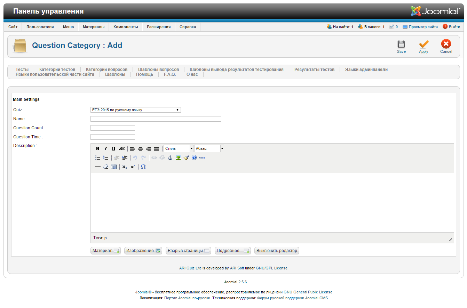The width and height of the screenshot is (467, 308).
Task: Open the Компоненты menu
Action: click(126, 27)
